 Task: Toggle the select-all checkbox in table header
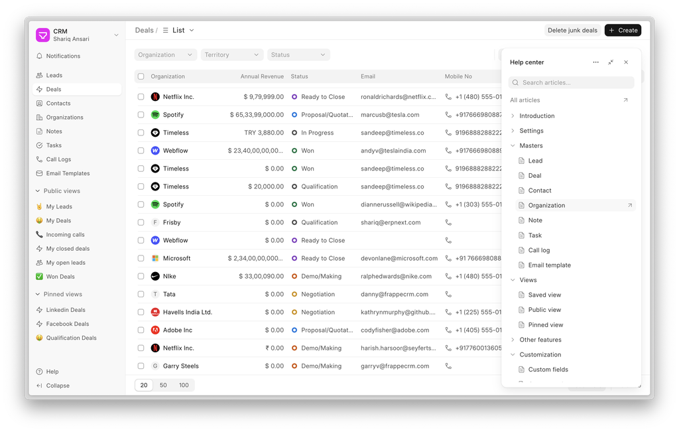(x=141, y=76)
